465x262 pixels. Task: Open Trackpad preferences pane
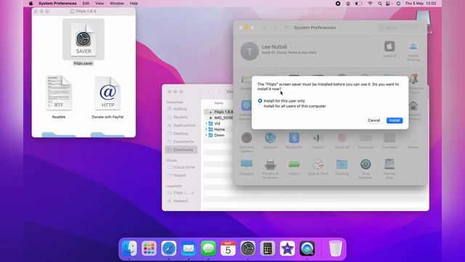389,140
